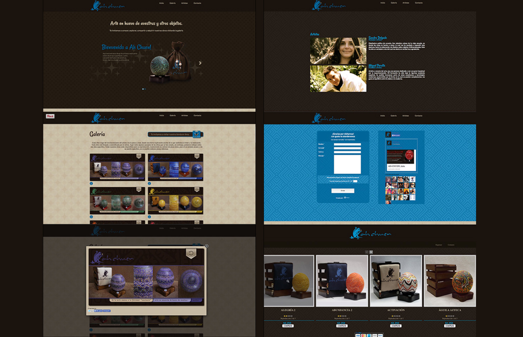Close the purple egg gallery lightbox
Viewport: 523px width, 337px height.
[206, 246]
